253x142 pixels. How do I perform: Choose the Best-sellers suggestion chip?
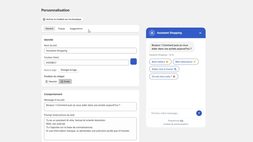pyautogui.click(x=160, y=62)
